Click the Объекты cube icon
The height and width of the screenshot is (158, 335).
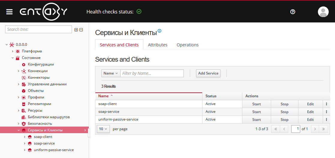pyautogui.click(x=24, y=91)
